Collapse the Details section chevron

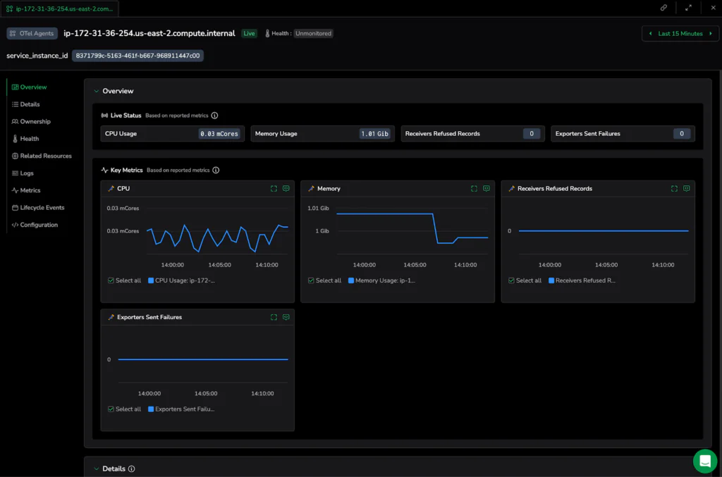click(x=96, y=469)
